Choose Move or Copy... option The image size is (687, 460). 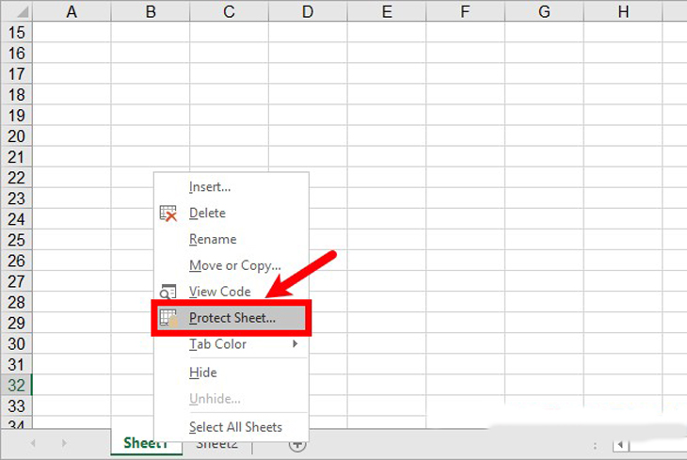coord(234,266)
